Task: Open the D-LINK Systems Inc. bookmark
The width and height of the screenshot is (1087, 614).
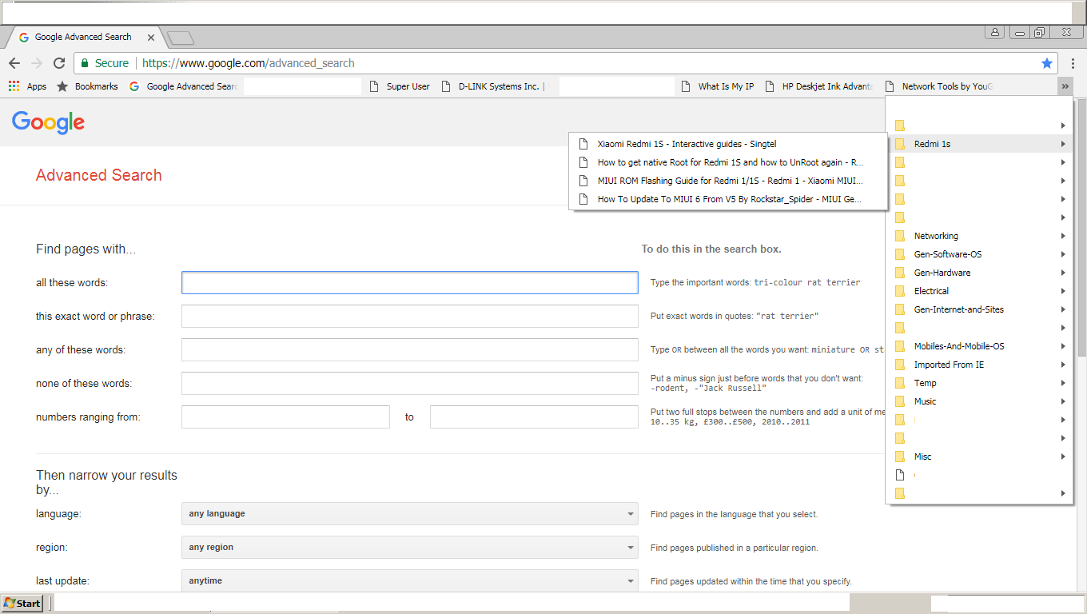Action: [492, 86]
